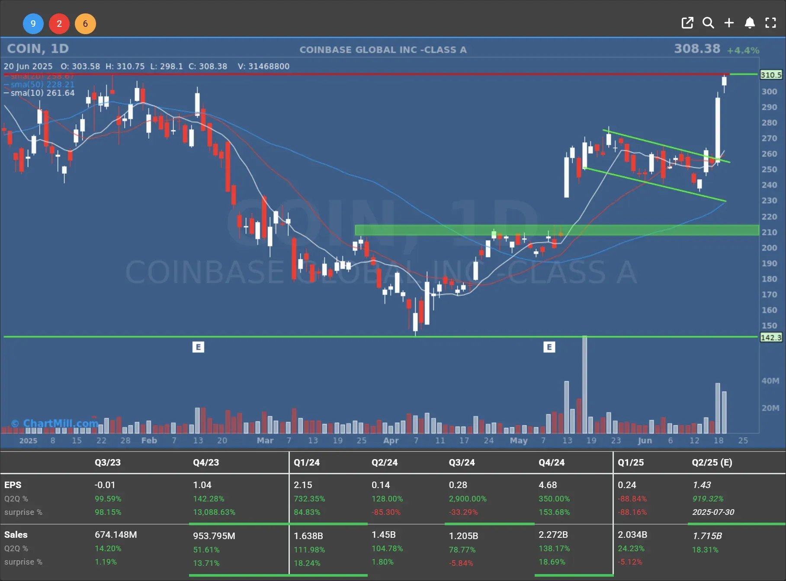Click estimated Sales 1.715B

pyautogui.click(x=707, y=536)
